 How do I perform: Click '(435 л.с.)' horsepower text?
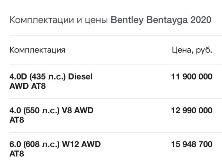tap(48, 77)
